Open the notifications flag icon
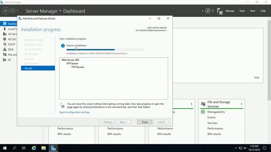Viewport: 271px width, 152px height. (220, 11)
